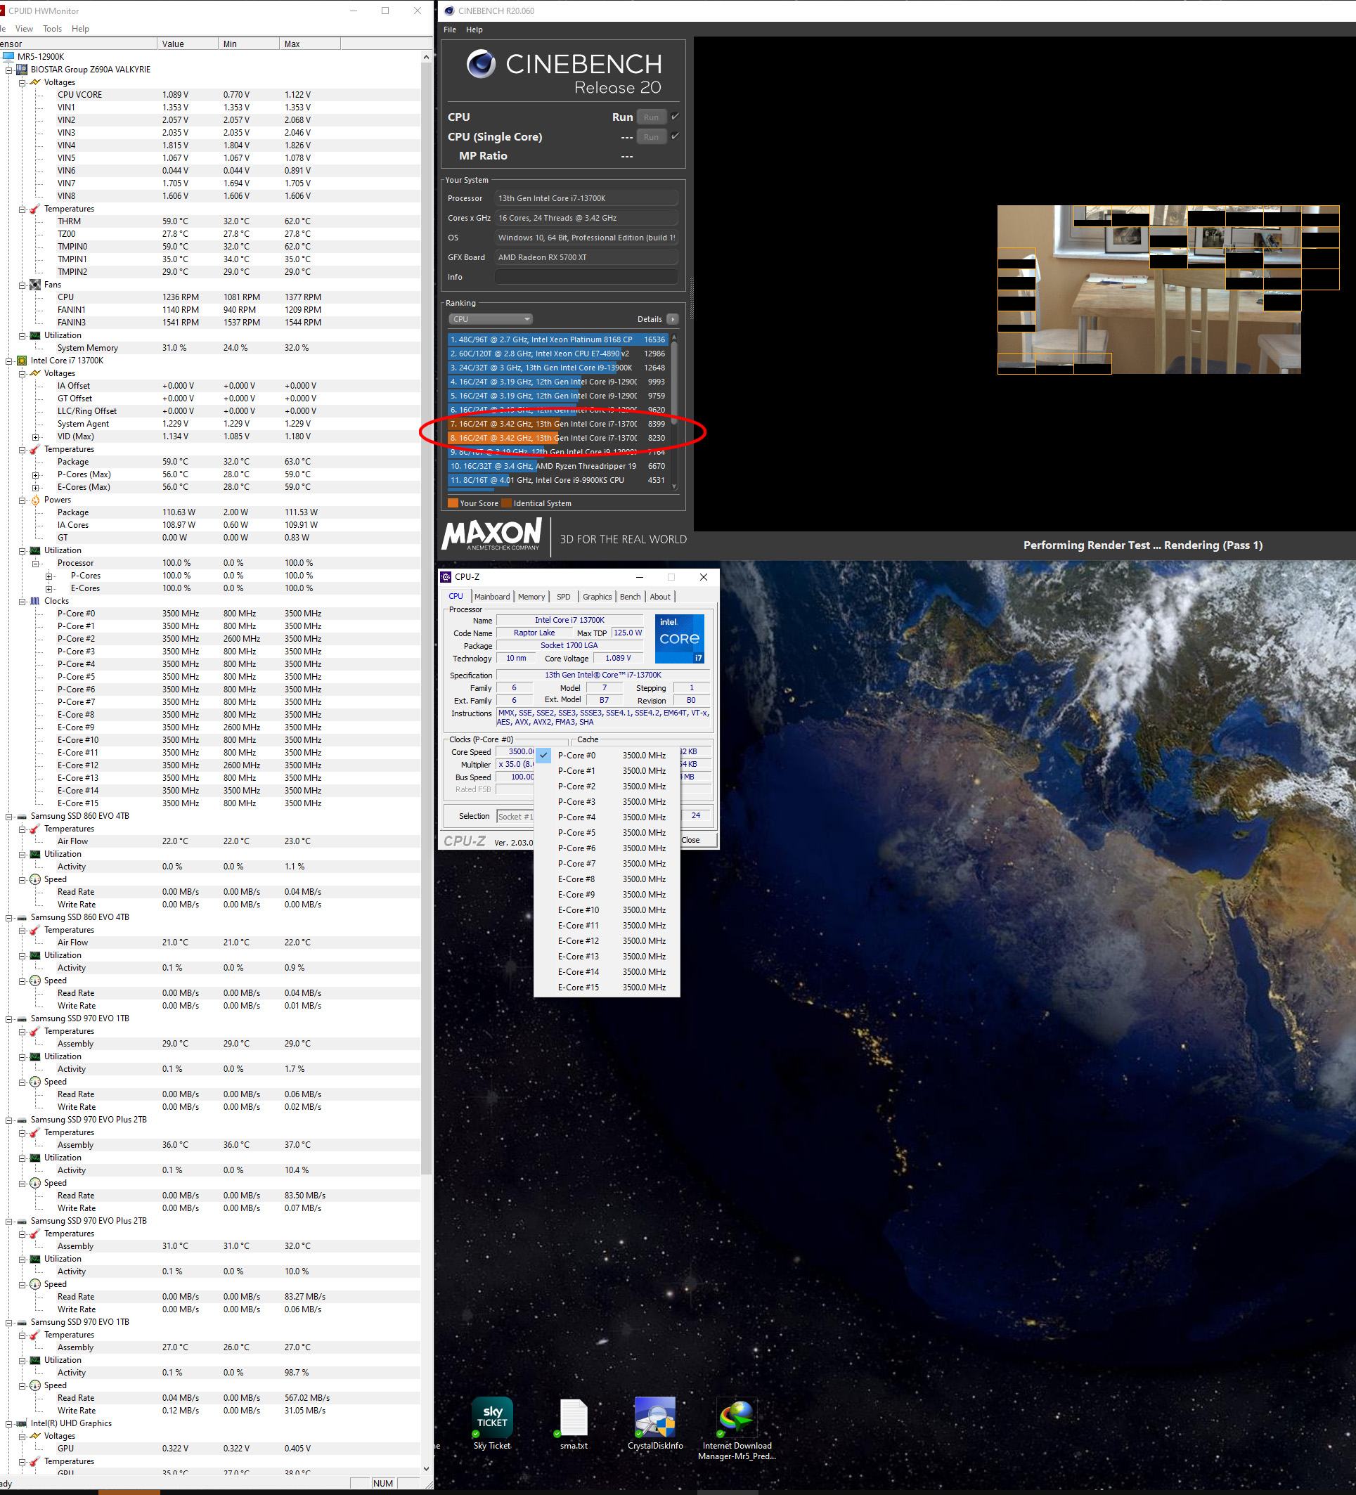Click the Value column header in HWMonitor

pos(188,44)
